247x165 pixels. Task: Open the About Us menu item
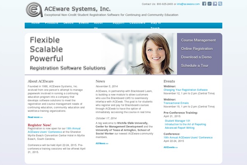(x=98, y=25)
